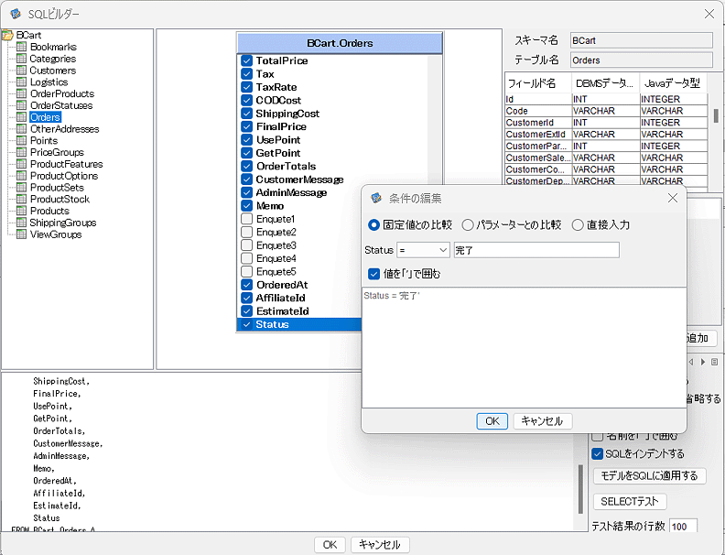Select 固定値との比較 radio button
This screenshot has height=555, width=725.
373,224
